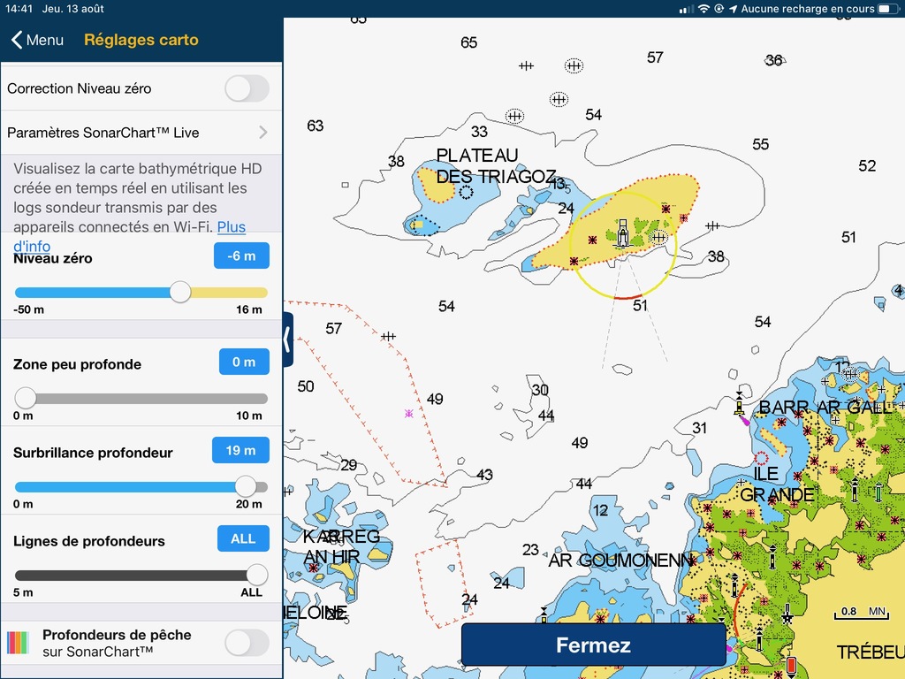Tap the red dotted circle above ILE GRANDE
Viewport: 905px width, 679px height.
[761, 459]
